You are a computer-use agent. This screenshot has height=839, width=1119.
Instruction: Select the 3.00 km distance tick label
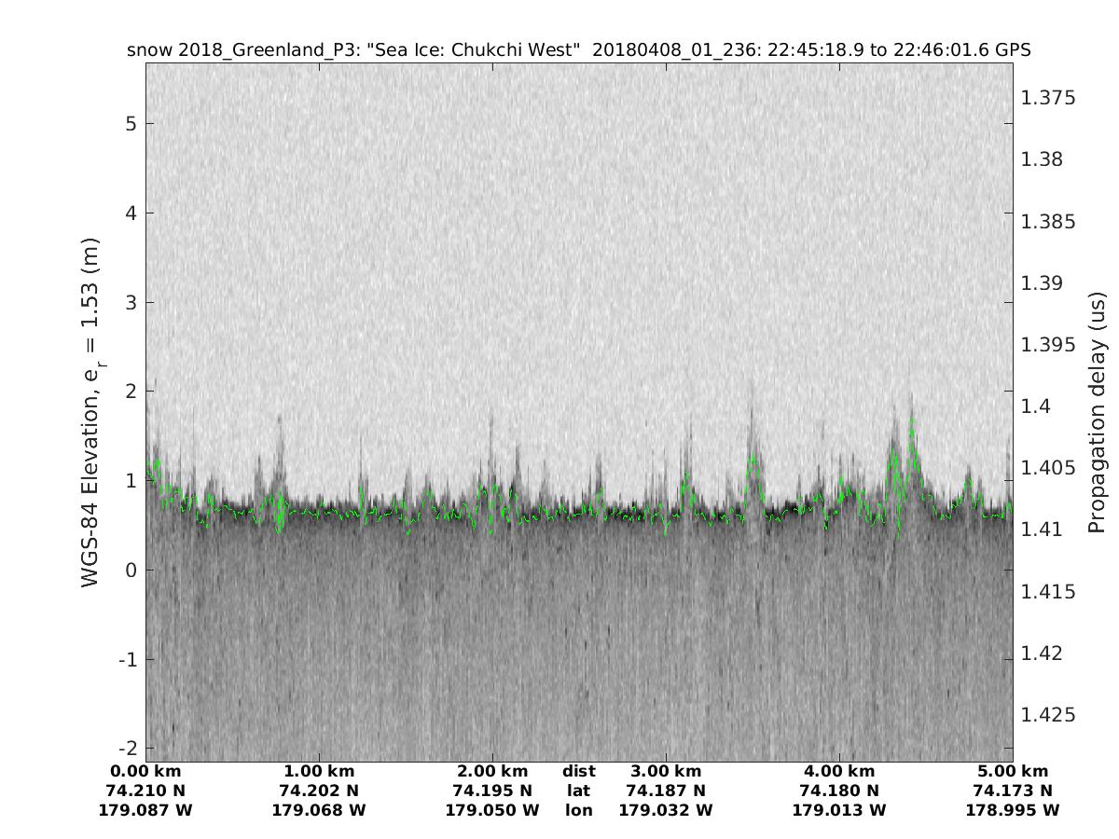pyautogui.click(x=666, y=771)
